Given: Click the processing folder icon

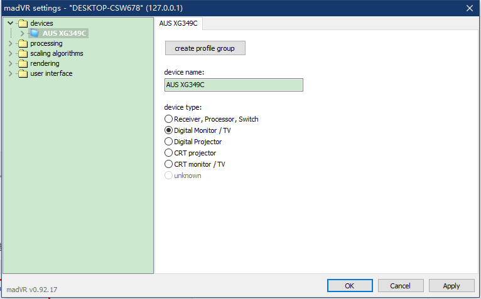Looking at the screenshot, I should pyautogui.click(x=23, y=43).
